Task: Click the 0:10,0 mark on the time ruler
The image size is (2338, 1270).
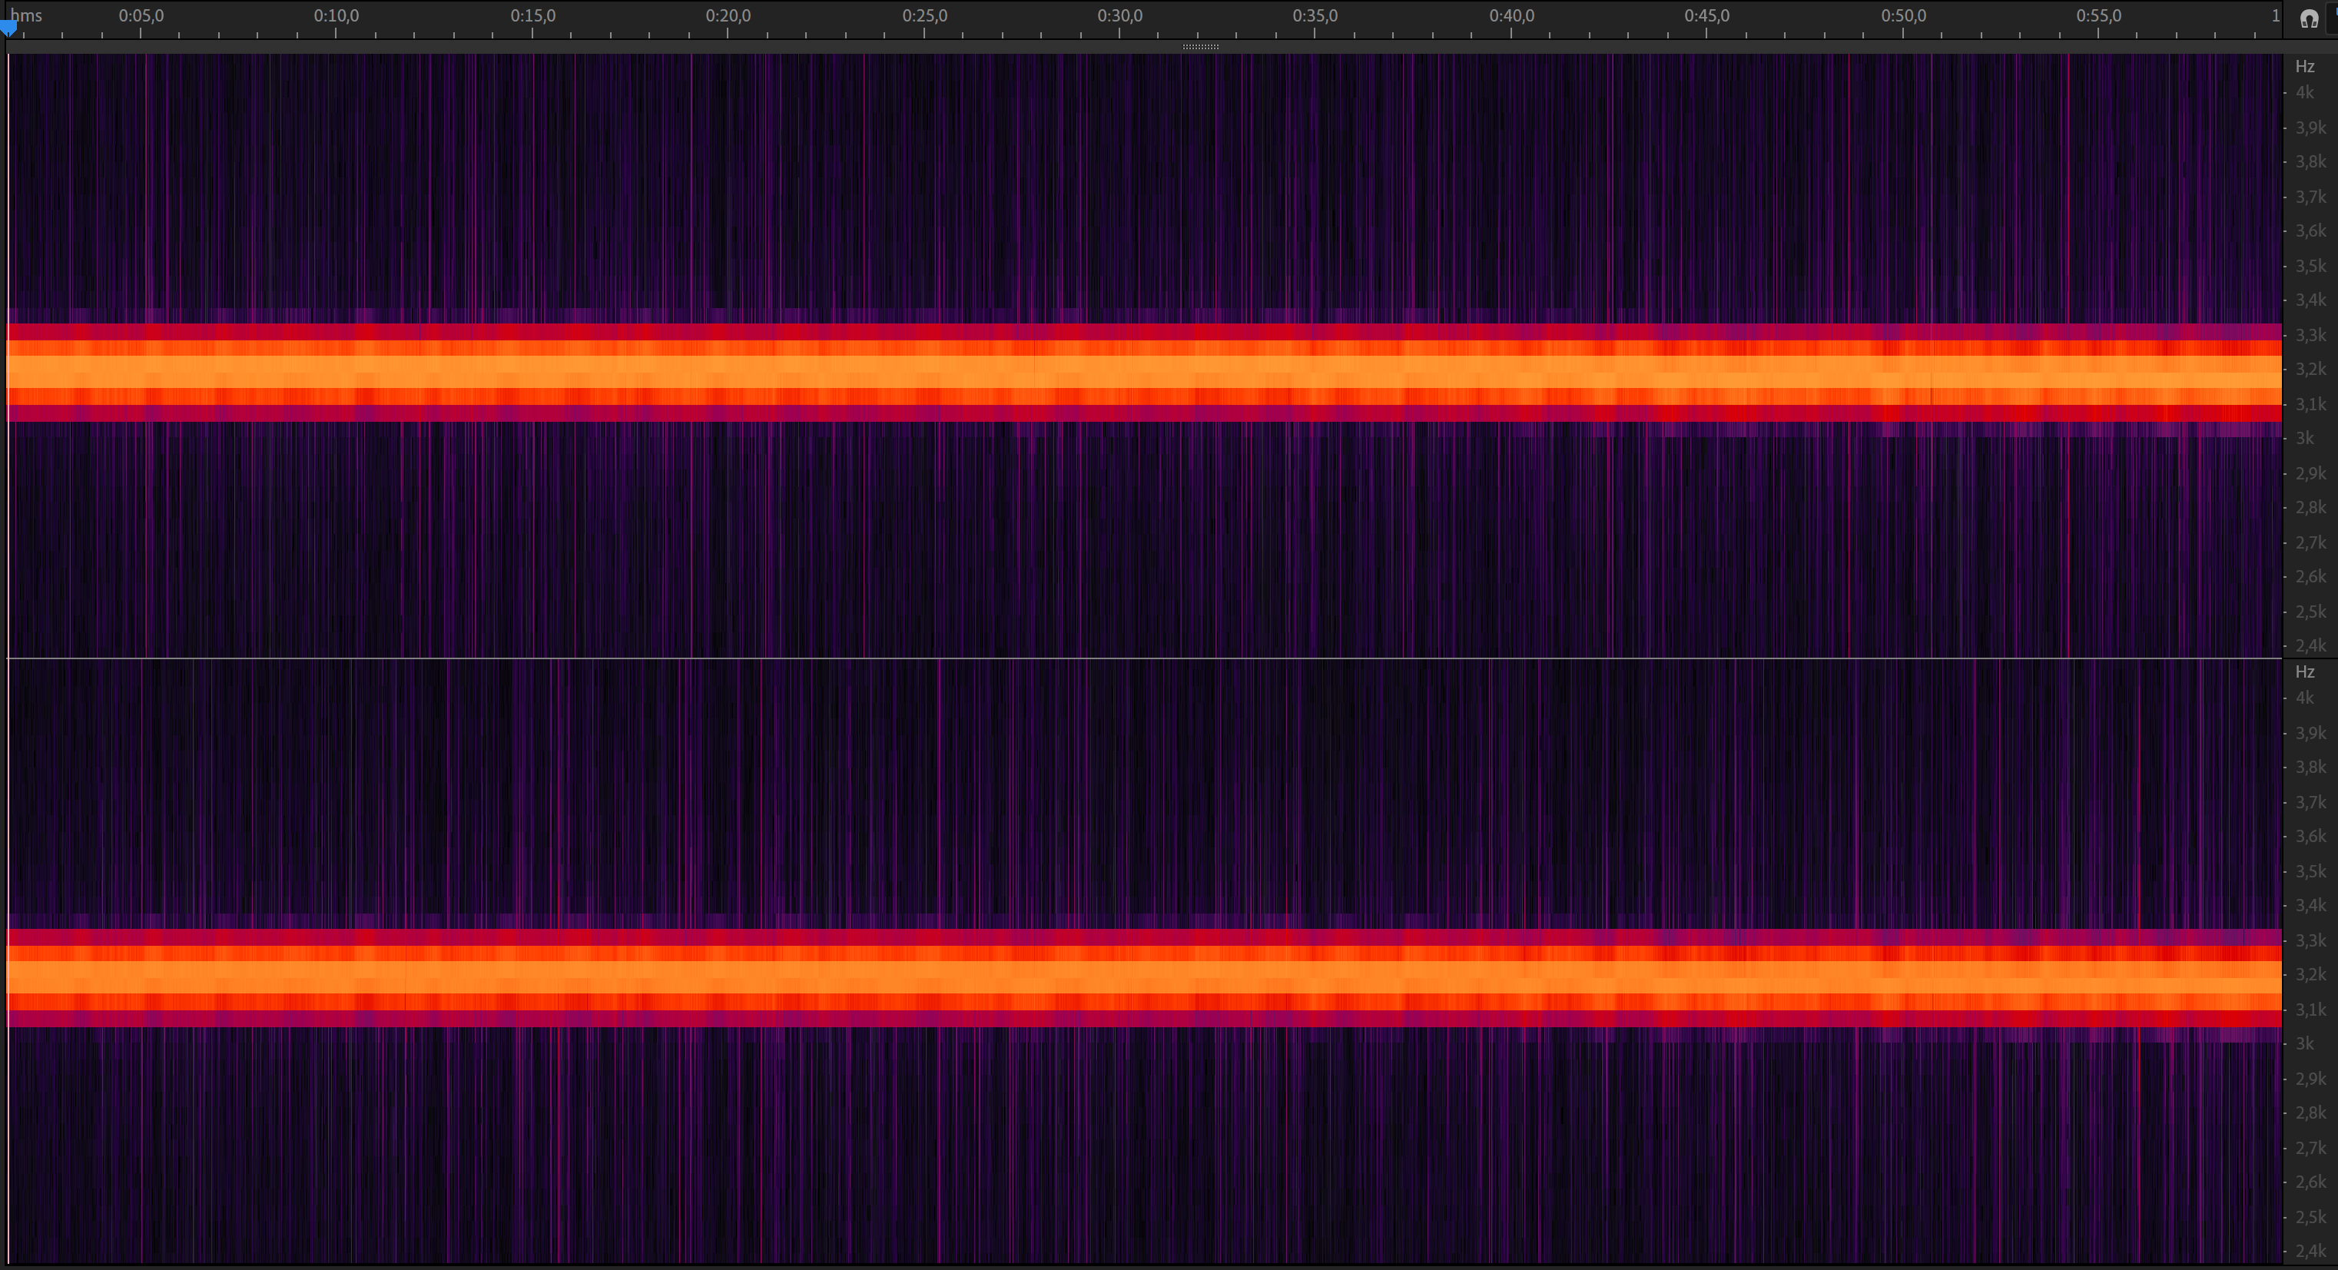Action: 336,16
